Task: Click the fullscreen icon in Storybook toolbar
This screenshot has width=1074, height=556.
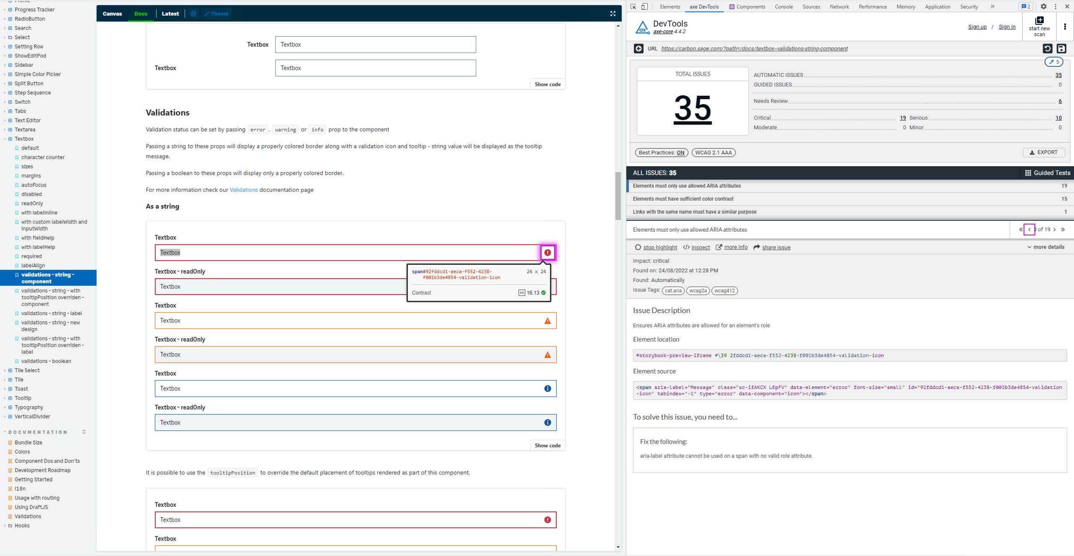Action: tap(613, 14)
